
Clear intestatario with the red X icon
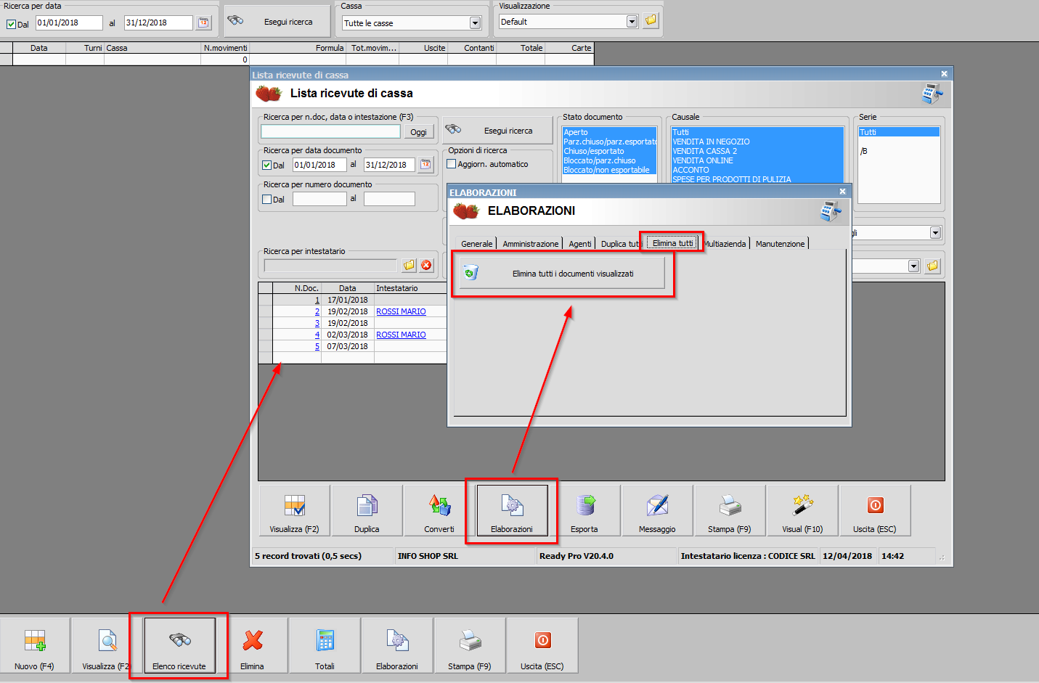426,265
